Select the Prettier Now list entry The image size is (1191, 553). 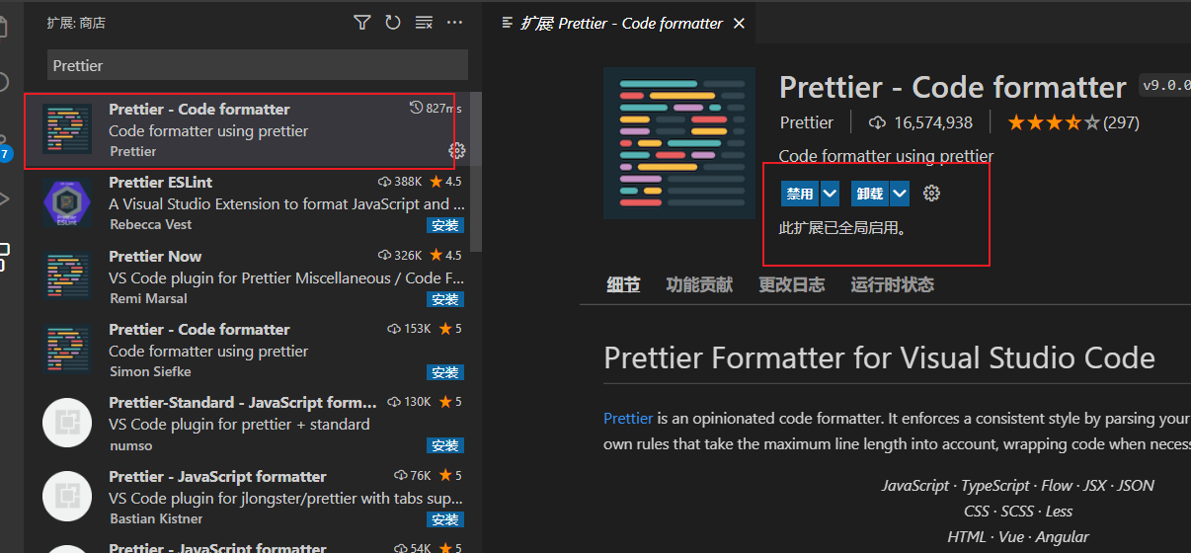(x=247, y=277)
